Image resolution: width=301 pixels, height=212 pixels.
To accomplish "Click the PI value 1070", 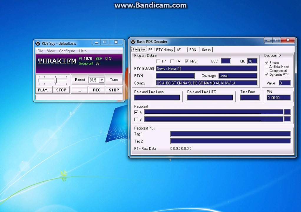I will 88,59.
